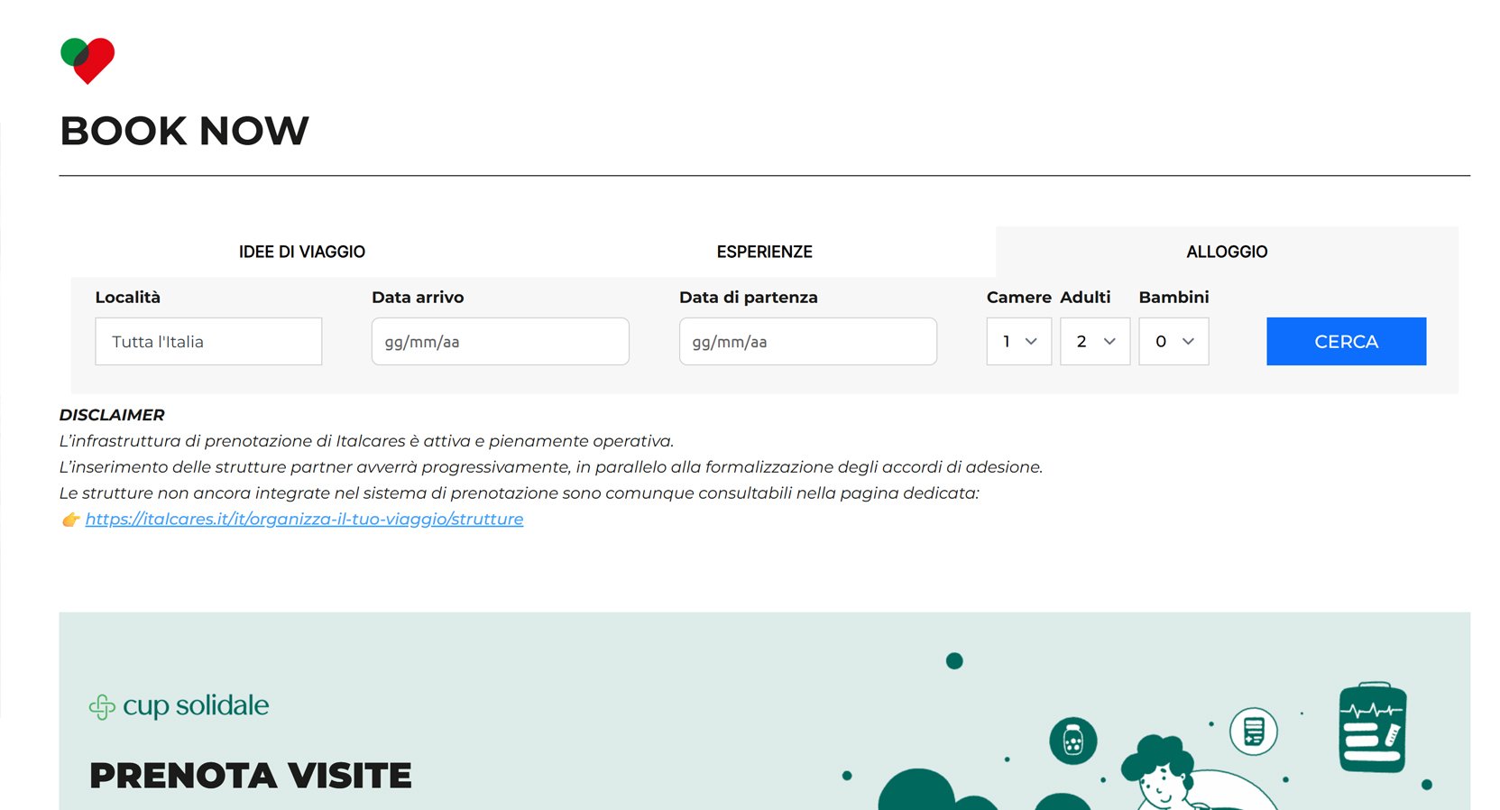Image resolution: width=1500 pixels, height=810 pixels.
Task: Click the pointing hand emoji
Action: tap(70, 520)
